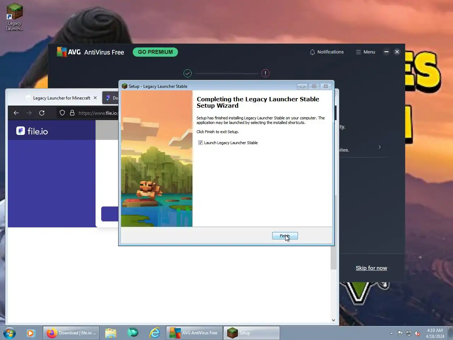Click the tracking protection shield icon
453x340 pixels.
(62, 113)
